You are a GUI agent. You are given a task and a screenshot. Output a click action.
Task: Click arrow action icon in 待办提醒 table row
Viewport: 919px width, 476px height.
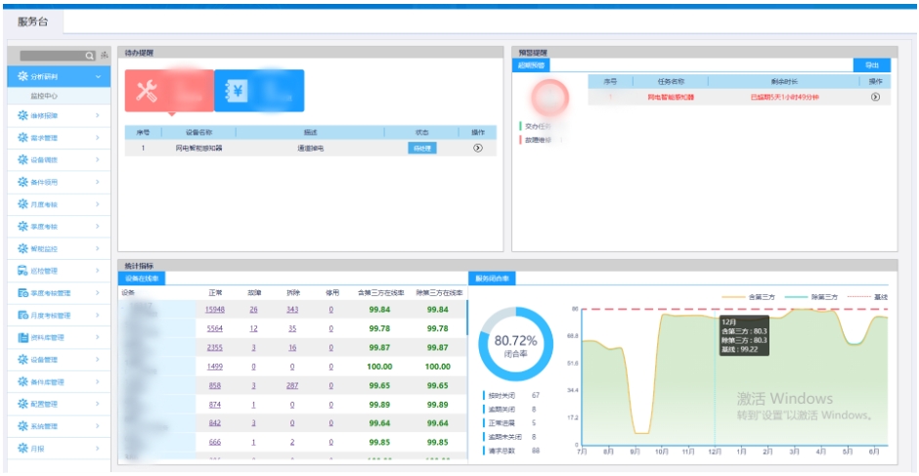pos(477,148)
